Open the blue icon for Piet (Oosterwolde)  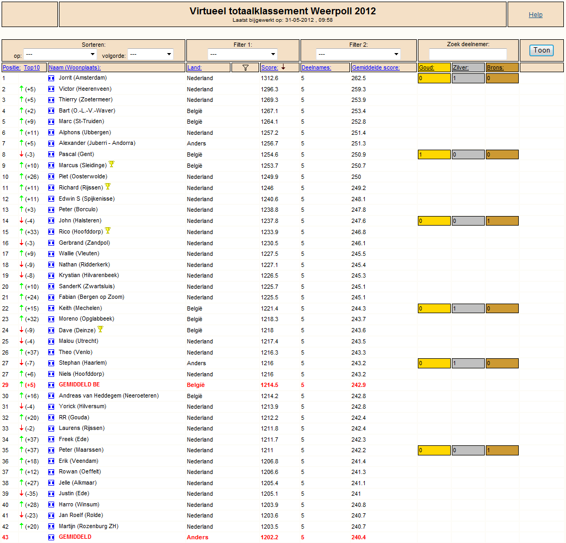point(52,177)
